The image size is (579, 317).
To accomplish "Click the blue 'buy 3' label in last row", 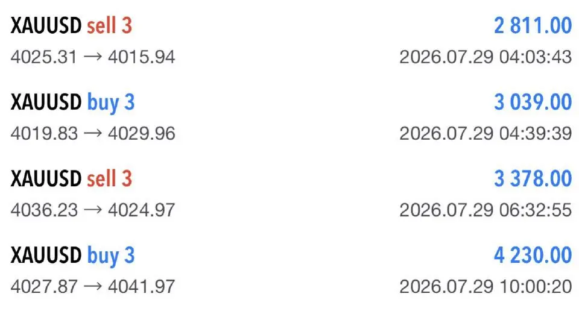I will click(x=111, y=256).
